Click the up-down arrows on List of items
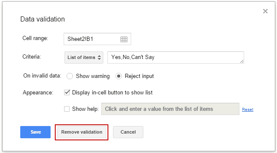 coord(99,57)
